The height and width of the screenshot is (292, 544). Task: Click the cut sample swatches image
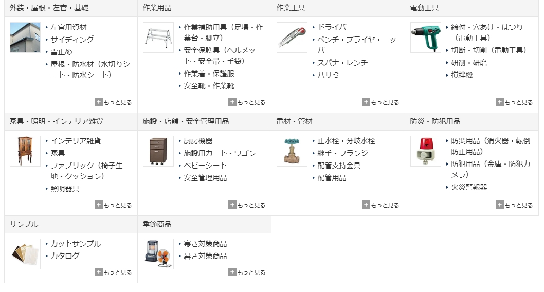click(25, 254)
